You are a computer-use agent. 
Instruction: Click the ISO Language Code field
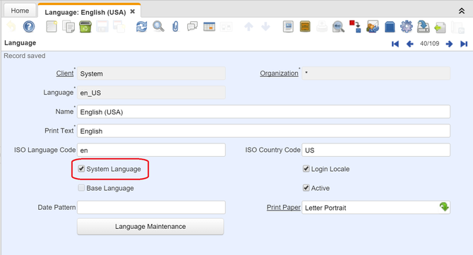[151, 150]
